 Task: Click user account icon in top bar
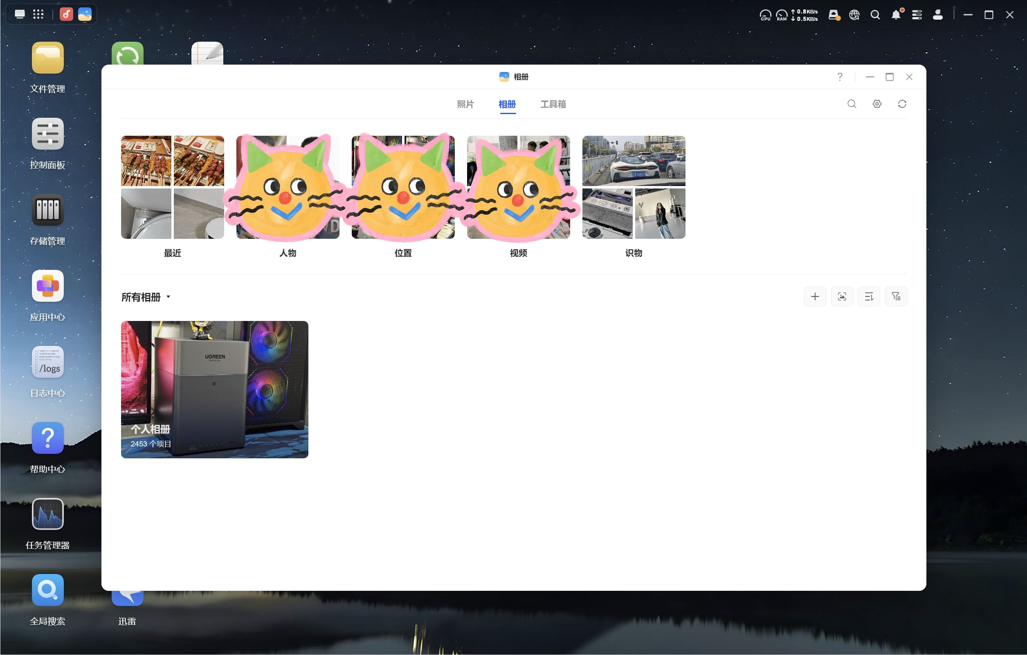tap(937, 15)
